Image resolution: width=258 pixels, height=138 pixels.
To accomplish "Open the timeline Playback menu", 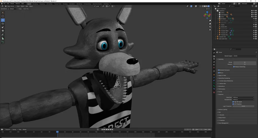I will (x=8, y=129).
